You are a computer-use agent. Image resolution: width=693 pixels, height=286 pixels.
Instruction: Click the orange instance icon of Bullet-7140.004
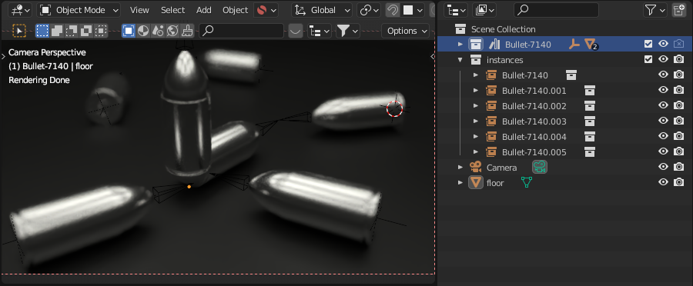pos(491,137)
